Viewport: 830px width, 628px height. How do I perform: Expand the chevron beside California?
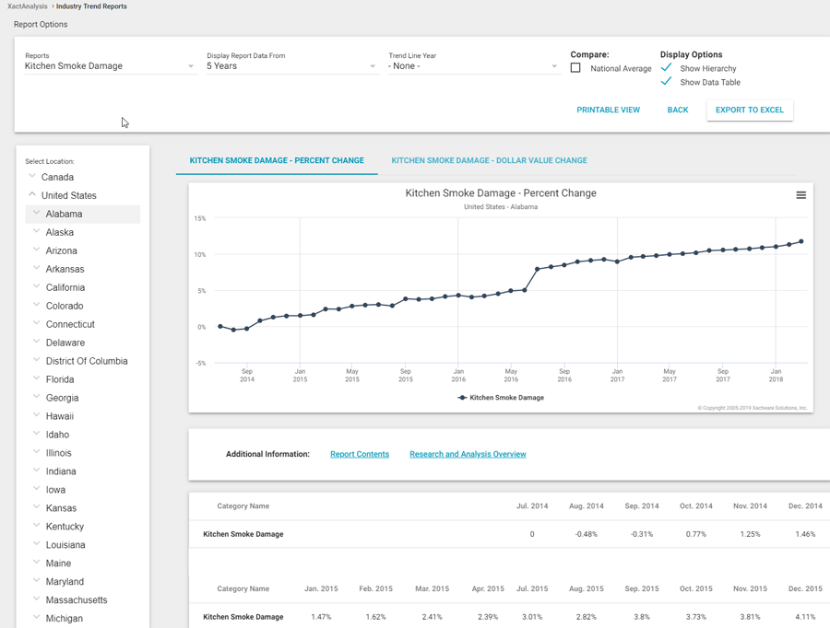[x=37, y=287]
